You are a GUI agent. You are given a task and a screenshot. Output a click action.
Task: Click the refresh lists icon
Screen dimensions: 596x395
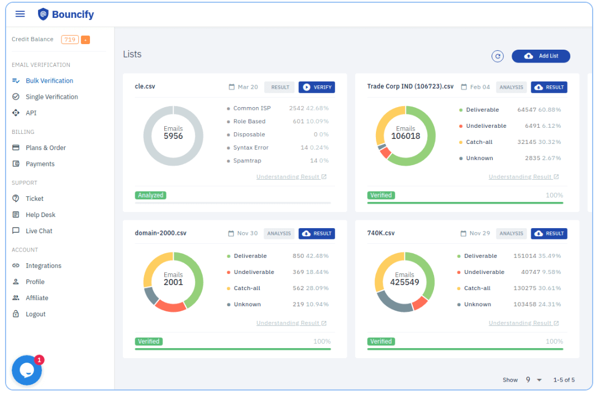pos(497,56)
